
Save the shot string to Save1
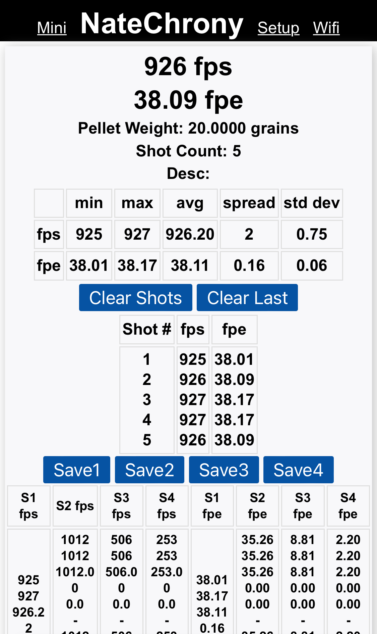pos(77,470)
